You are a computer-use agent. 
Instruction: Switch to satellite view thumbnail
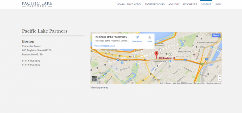point(94,79)
